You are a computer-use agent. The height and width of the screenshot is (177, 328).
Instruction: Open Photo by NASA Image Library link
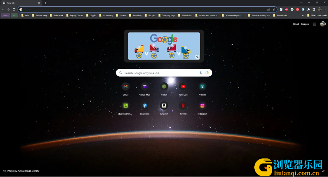point(23,171)
